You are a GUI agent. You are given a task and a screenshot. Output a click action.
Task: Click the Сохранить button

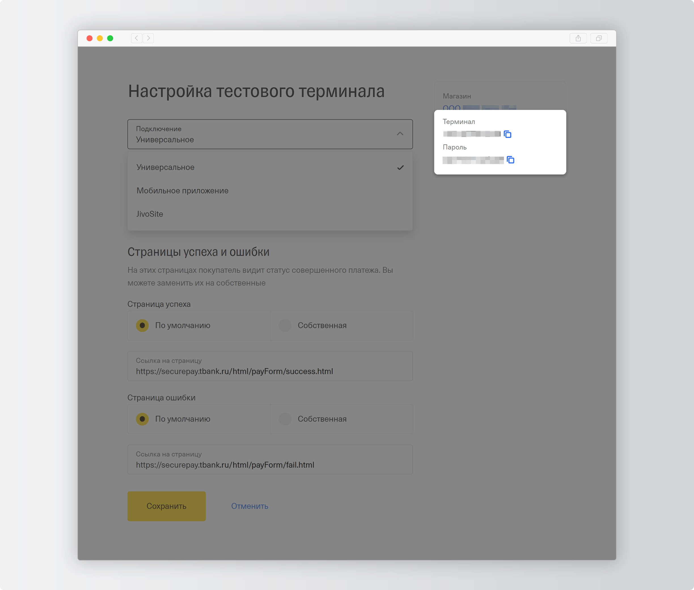tap(166, 506)
